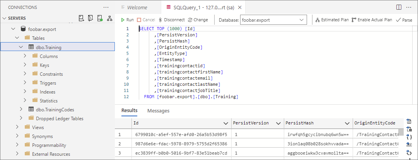Screen dimensions: 418x160
Task: Switch to the Messages tab
Action: coord(158,111)
